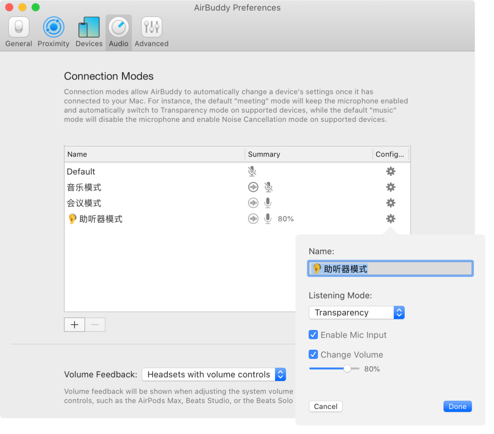Click the Done button
Image resolution: width=494 pixels, height=434 pixels.
457,406
